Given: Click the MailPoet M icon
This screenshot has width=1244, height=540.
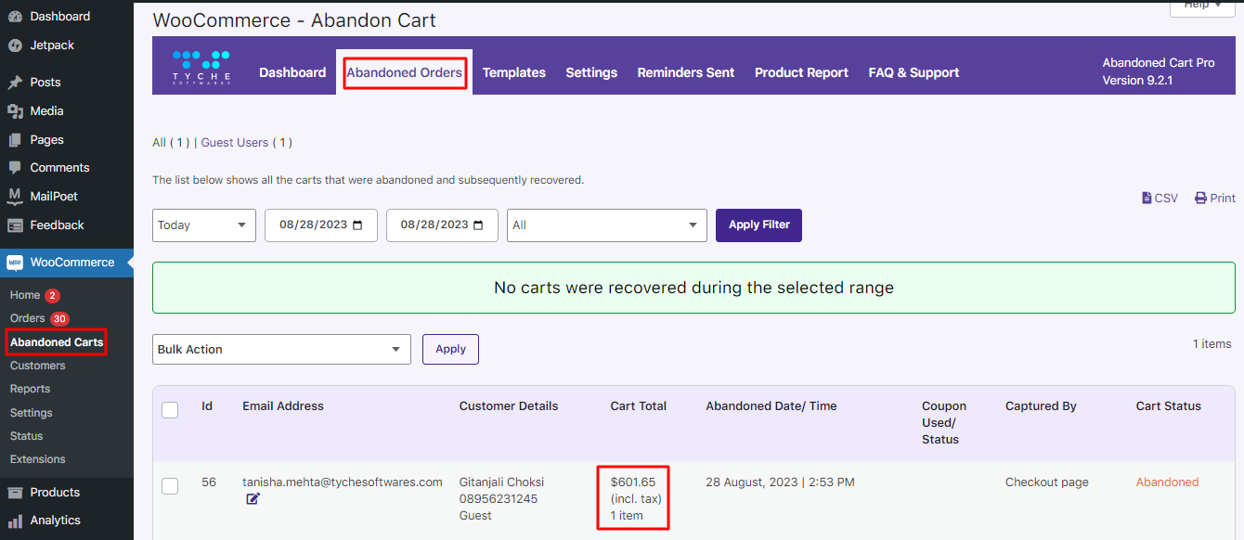Looking at the screenshot, I should [15, 197].
